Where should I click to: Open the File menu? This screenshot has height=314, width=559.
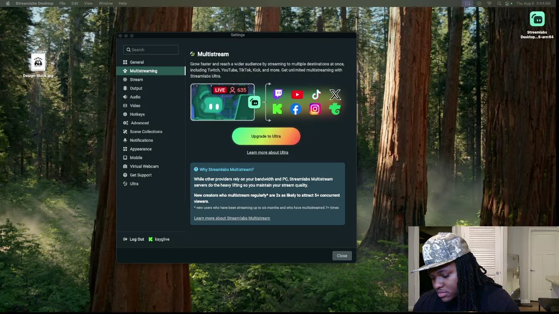pos(62,3)
